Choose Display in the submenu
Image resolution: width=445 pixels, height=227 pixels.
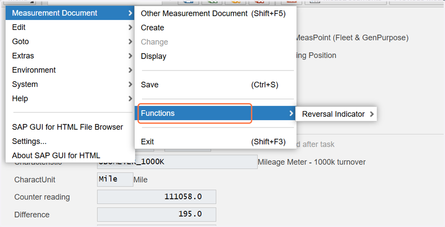pos(215,56)
